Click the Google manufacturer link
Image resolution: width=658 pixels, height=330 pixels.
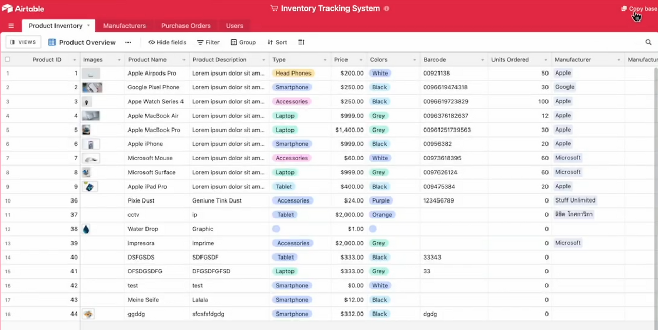(564, 87)
